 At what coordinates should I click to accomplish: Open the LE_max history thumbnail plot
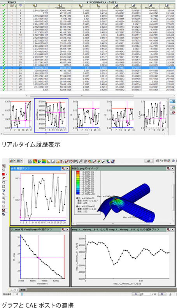[153, 115]
